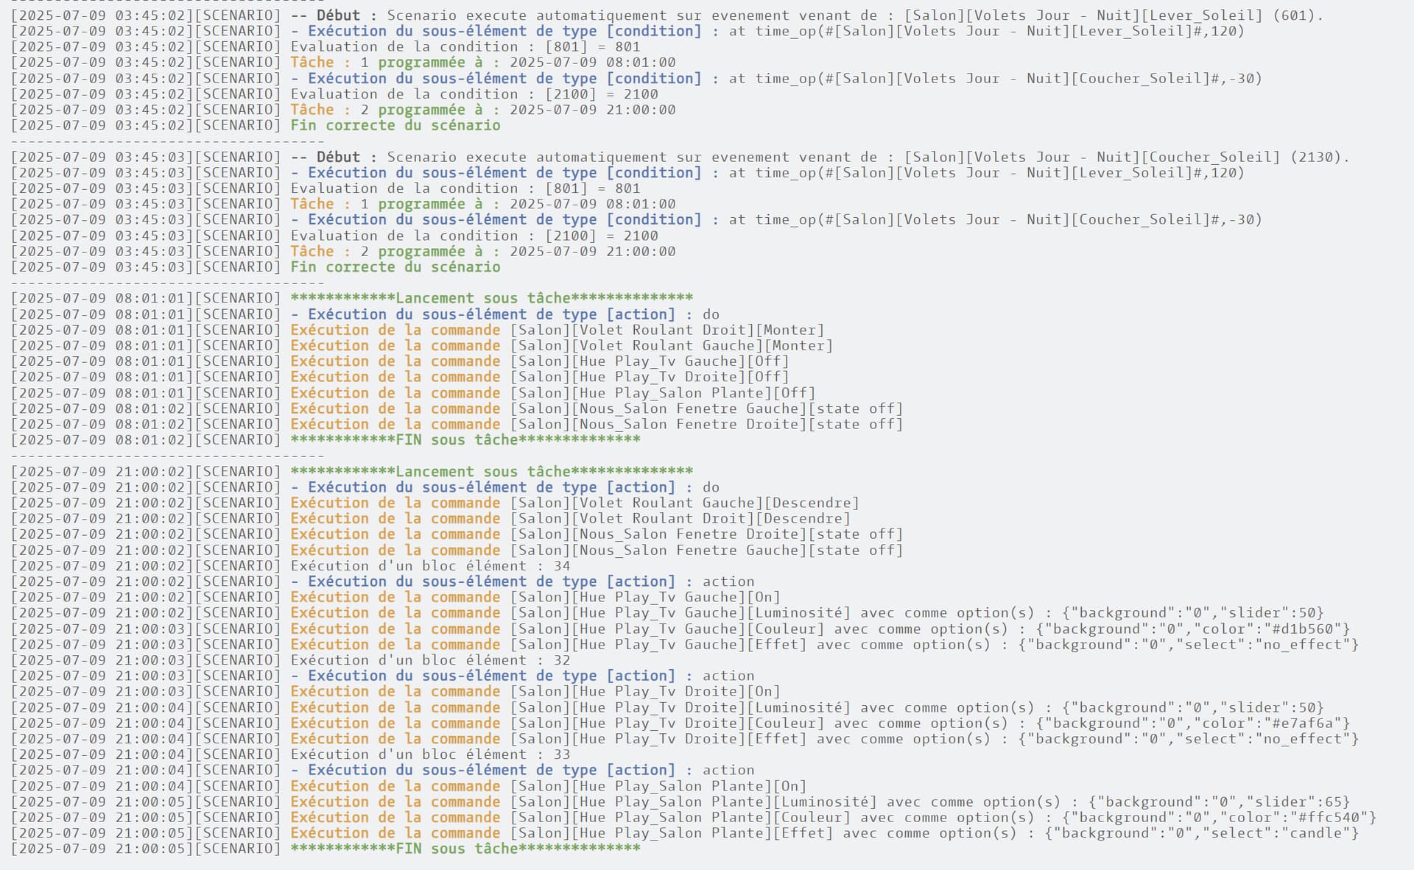Screen dimensions: 1414x870
Task: Select the Hue Play_Tv Gauche Off log line
Action: 650,361
